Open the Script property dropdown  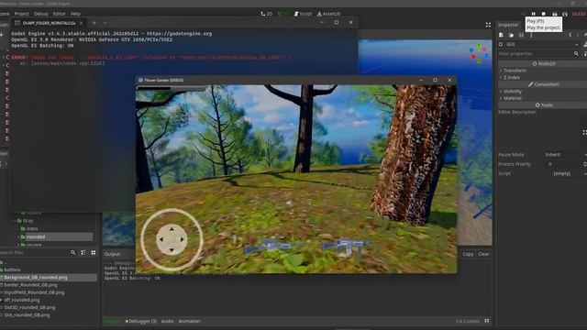[565, 173]
